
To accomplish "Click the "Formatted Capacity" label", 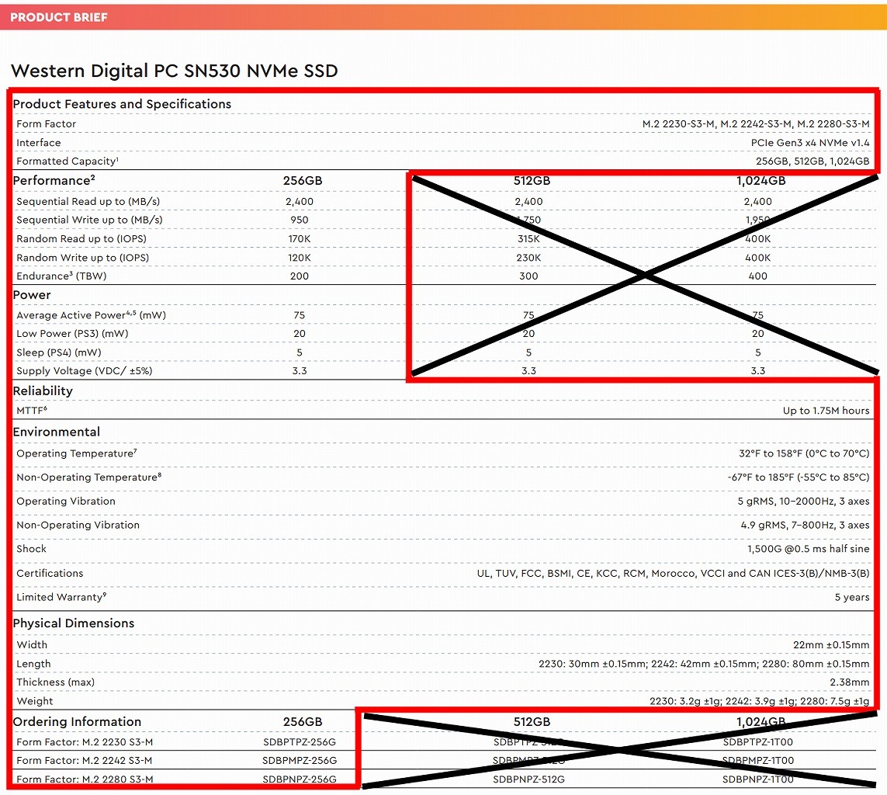I will coord(68,161).
